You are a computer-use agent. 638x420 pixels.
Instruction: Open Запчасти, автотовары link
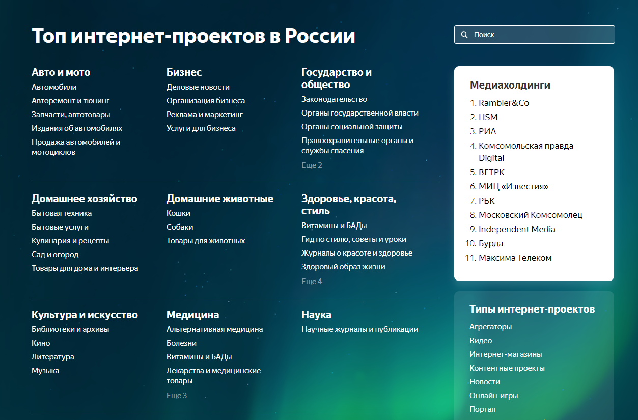coord(71,115)
